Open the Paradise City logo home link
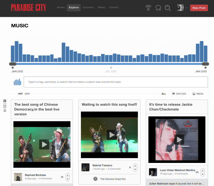The width and height of the screenshot is (214, 186). (28, 7)
